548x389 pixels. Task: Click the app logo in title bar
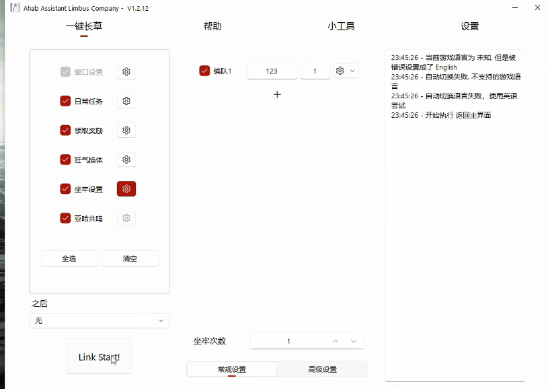[x=15, y=8]
